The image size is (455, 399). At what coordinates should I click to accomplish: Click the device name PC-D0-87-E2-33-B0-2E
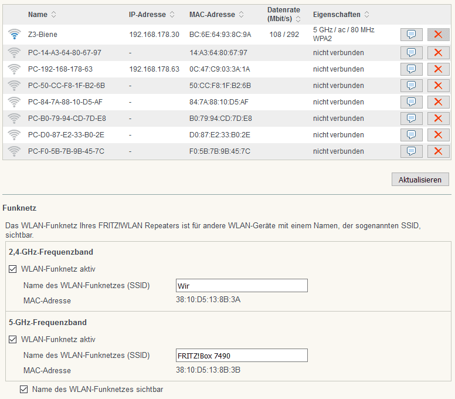tap(66, 135)
